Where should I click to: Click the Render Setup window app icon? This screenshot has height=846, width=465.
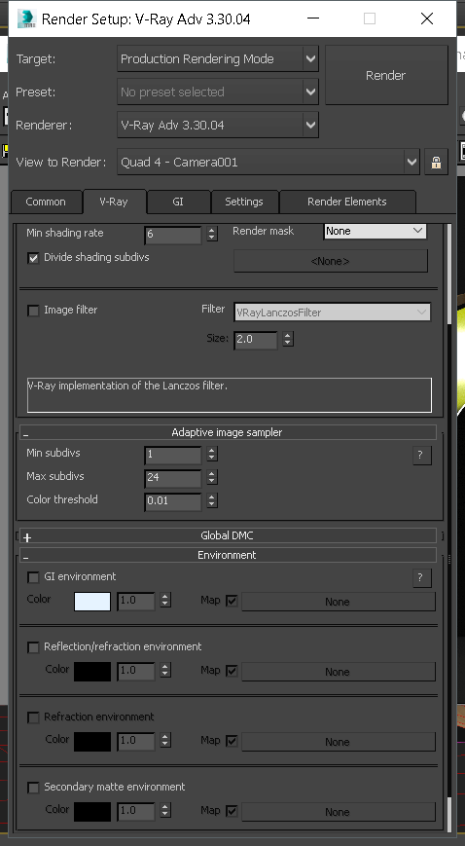[x=25, y=18]
